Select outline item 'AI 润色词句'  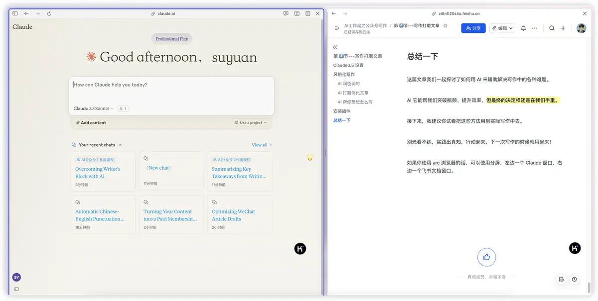pos(348,84)
